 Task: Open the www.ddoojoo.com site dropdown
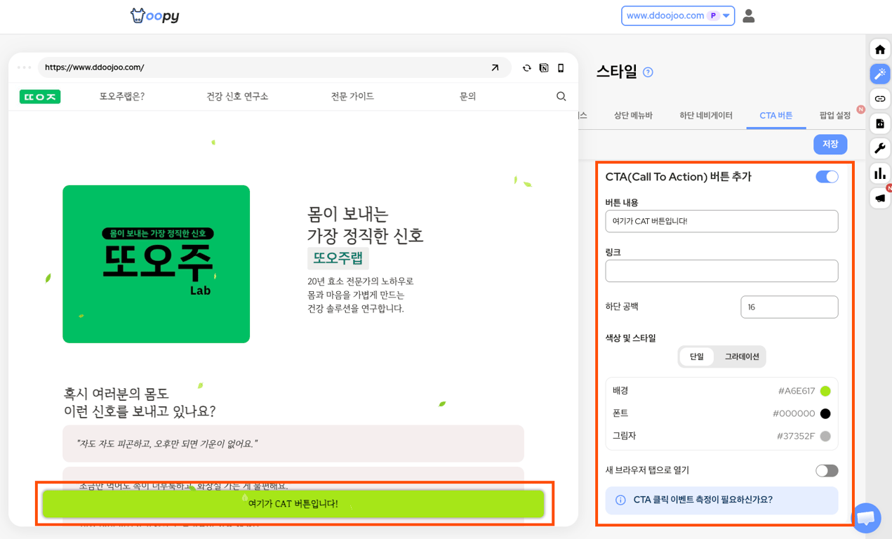pyautogui.click(x=678, y=15)
